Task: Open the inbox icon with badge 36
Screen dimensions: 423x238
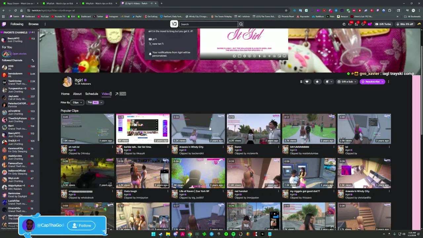Action: click(x=350, y=24)
